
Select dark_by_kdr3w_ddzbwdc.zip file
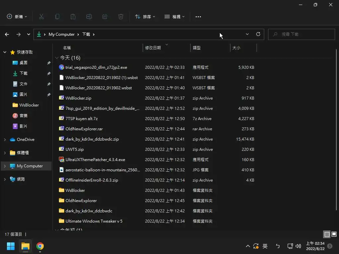(92, 139)
